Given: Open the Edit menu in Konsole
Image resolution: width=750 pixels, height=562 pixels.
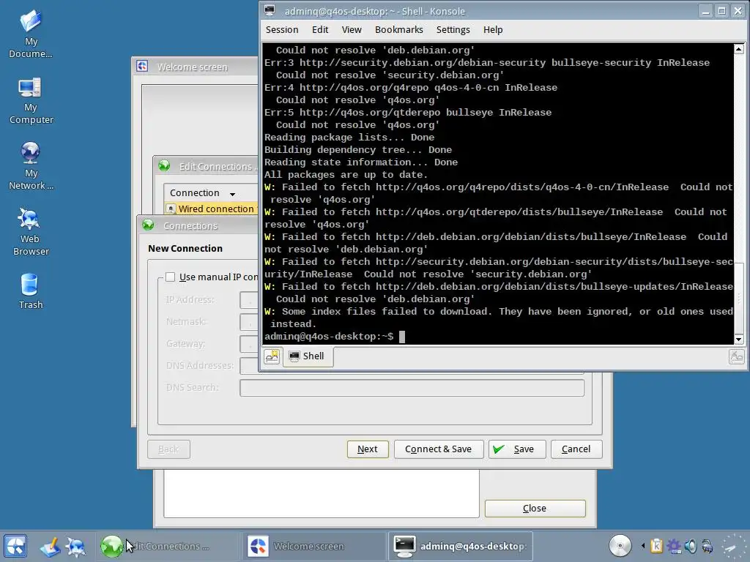Looking at the screenshot, I should (320, 29).
